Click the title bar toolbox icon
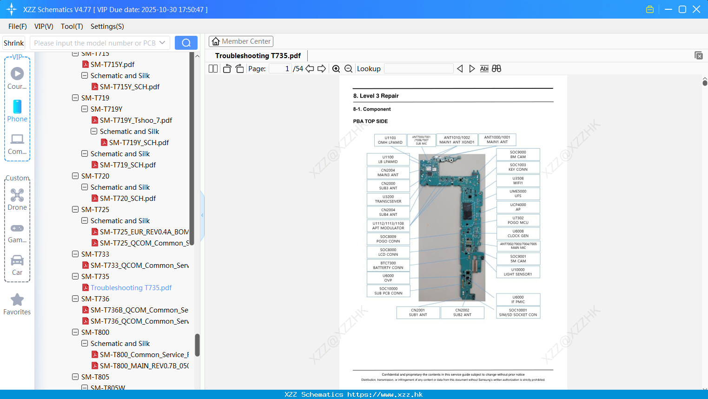Image resolution: width=708 pixels, height=399 pixels. (650, 9)
